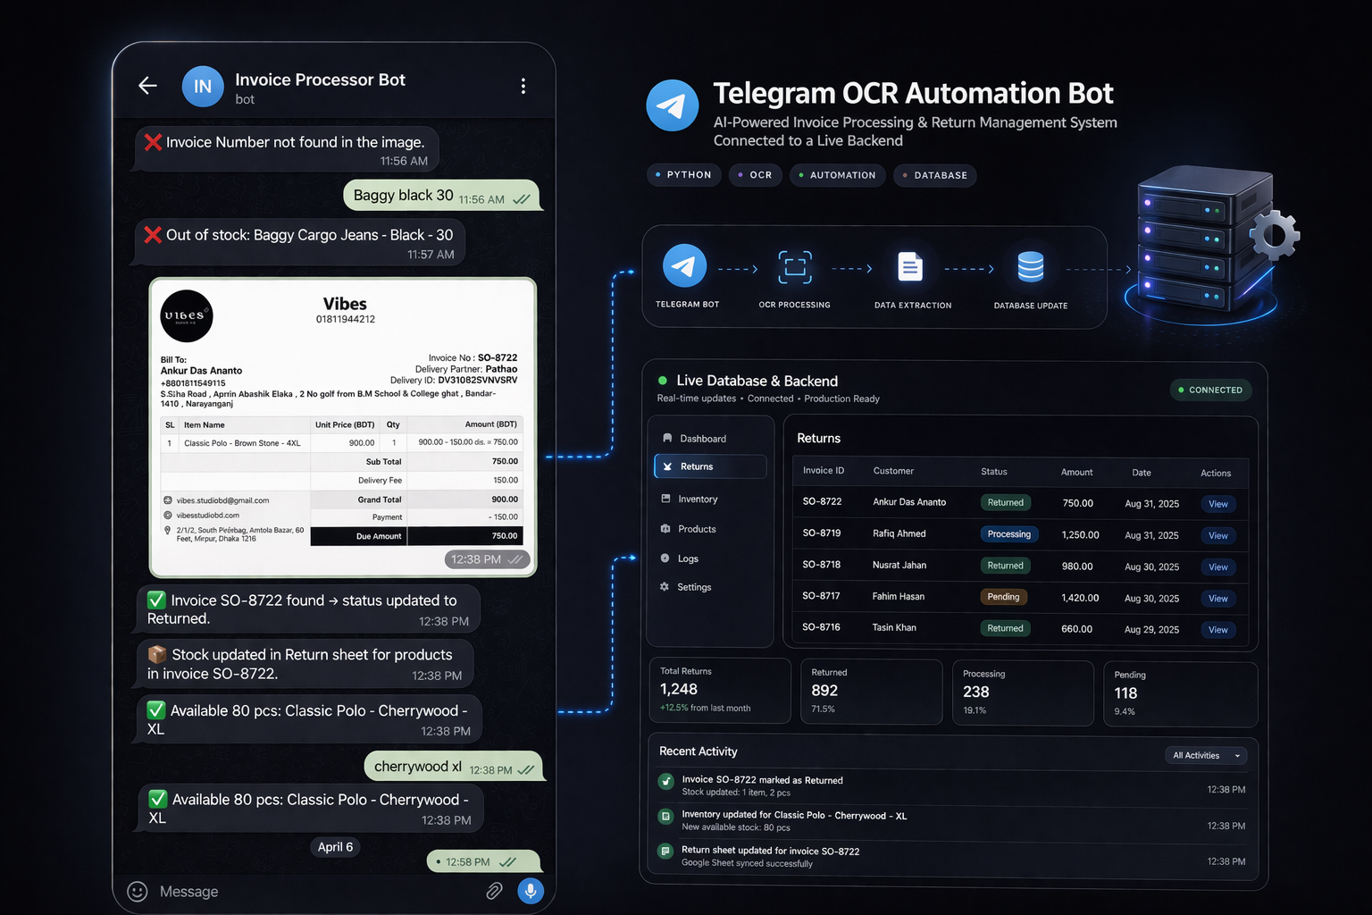Tap the microphone voice message button
1372x915 pixels.
[531, 891]
